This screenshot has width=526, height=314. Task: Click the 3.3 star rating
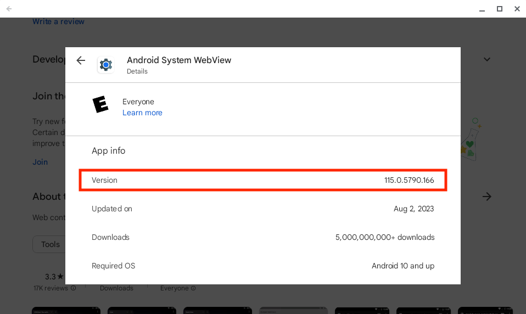click(x=54, y=277)
